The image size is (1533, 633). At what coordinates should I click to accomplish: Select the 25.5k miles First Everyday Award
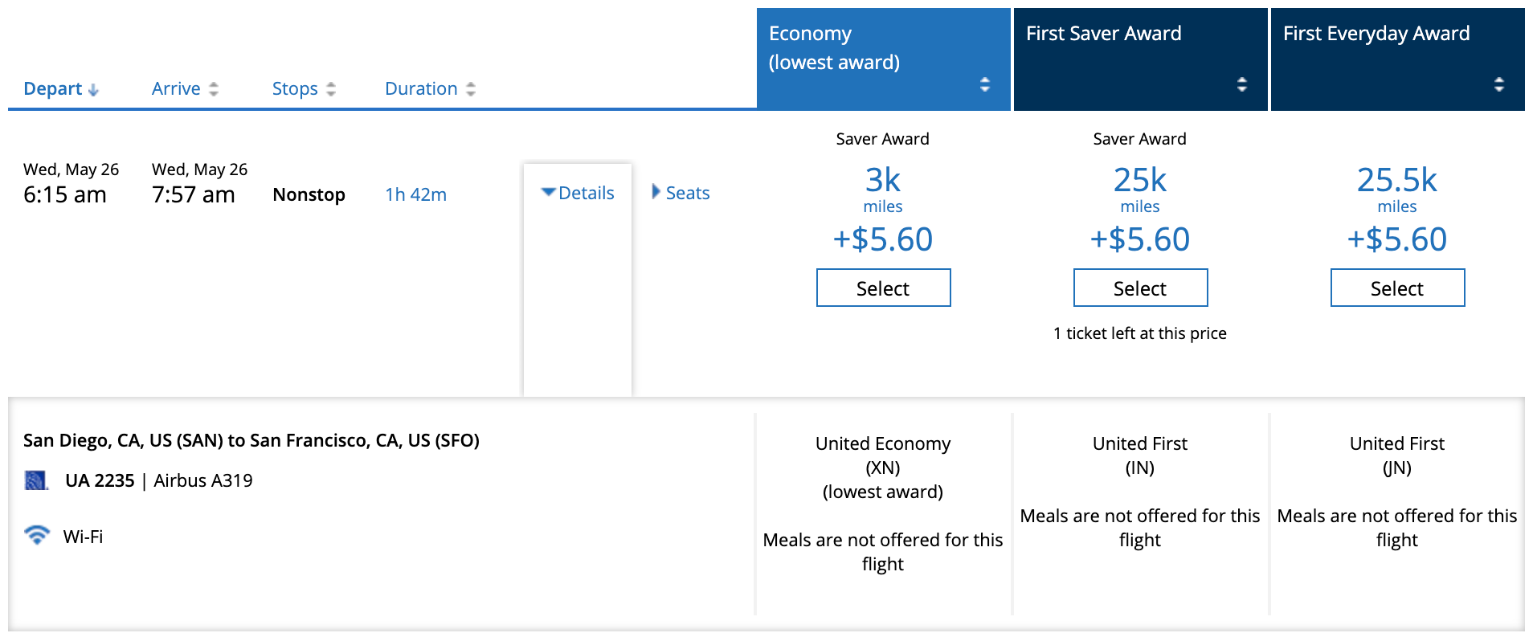coord(1397,288)
